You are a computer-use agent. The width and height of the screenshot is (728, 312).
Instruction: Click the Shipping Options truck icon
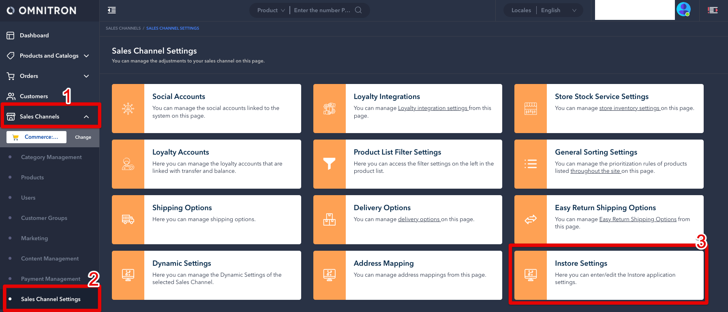point(128,219)
